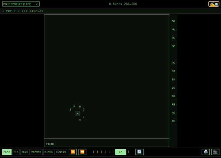This screenshot has width=221, height=158.
Task: Click the letter R near the cursor
Action: click(80, 107)
